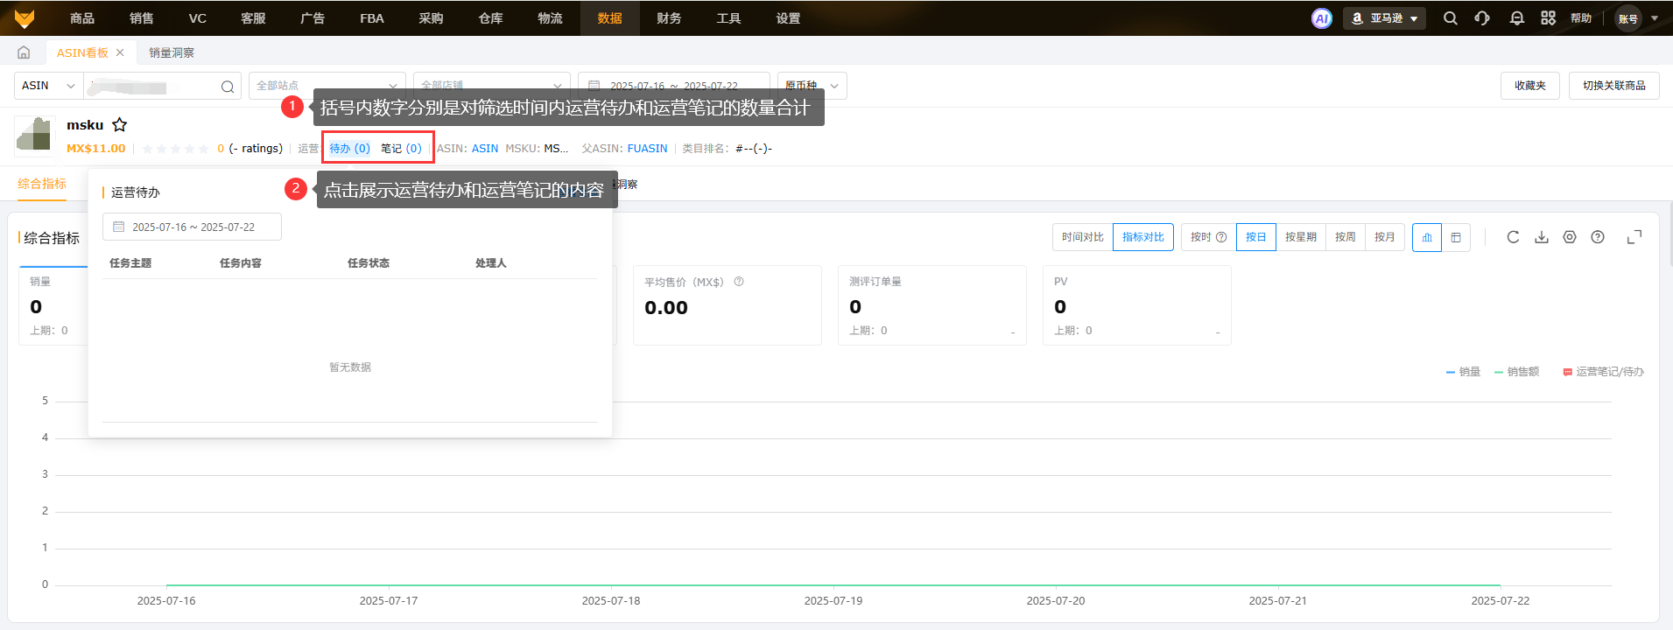Open the ASIN search type dropdown
This screenshot has width=1673, height=630.
[x=49, y=86]
